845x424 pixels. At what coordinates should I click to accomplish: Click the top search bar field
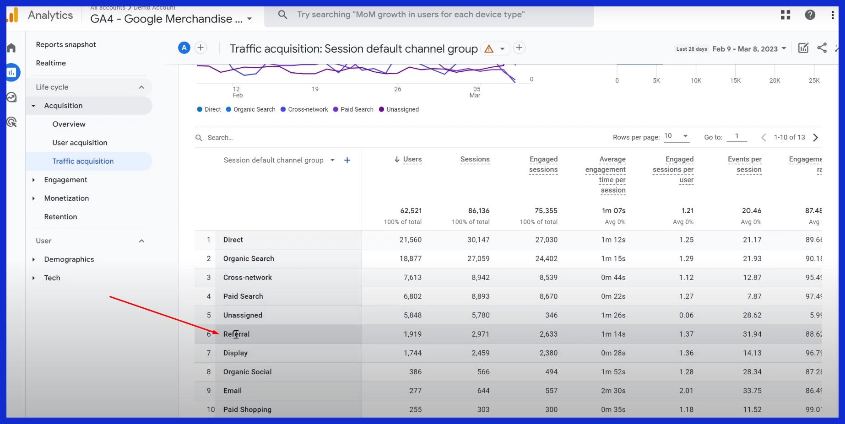pos(429,15)
